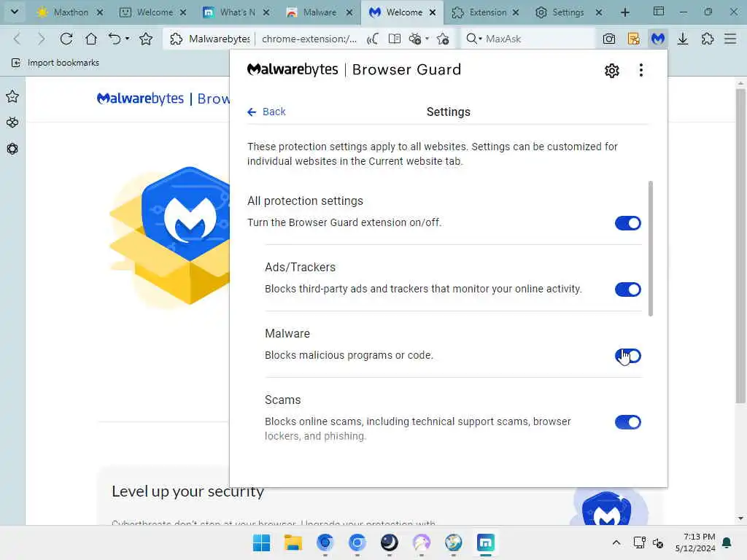Viewport: 747px width, 560px height.
Task: Open File Explorer from the taskbar
Action: click(x=293, y=542)
